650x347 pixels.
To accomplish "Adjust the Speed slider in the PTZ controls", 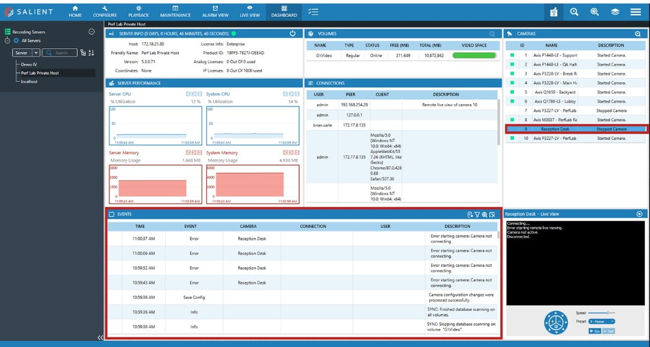I will pyautogui.click(x=608, y=312).
